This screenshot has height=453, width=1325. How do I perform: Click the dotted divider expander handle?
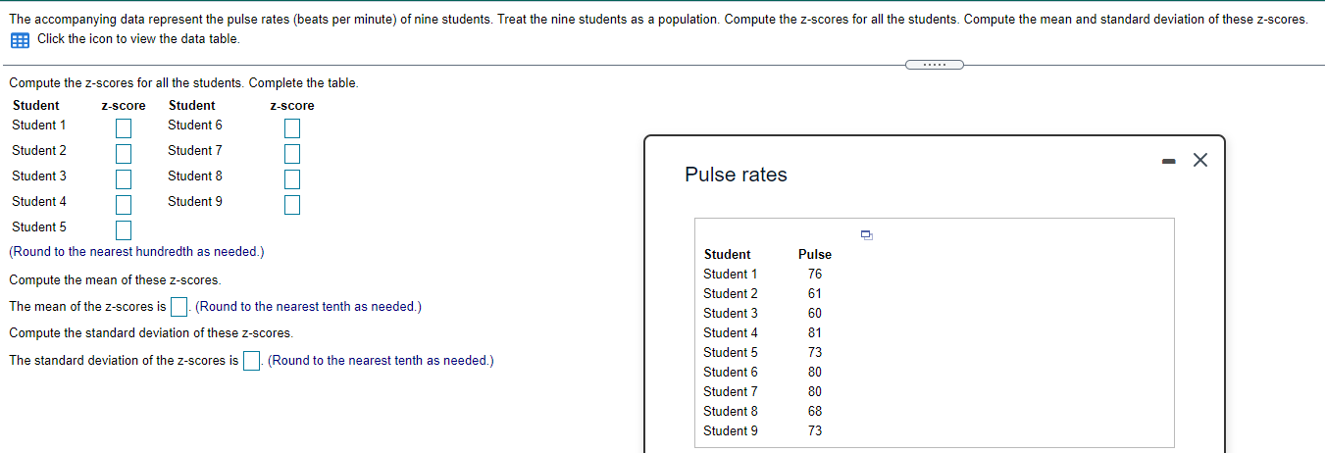934,66
